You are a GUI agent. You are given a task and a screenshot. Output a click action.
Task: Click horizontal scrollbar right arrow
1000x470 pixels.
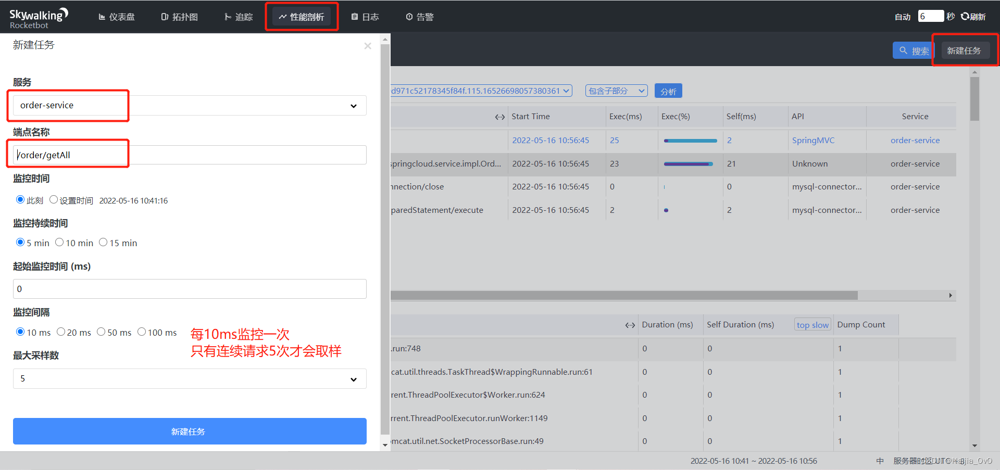(951, 296)
